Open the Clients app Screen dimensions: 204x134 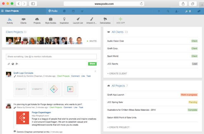pos(23,20)
